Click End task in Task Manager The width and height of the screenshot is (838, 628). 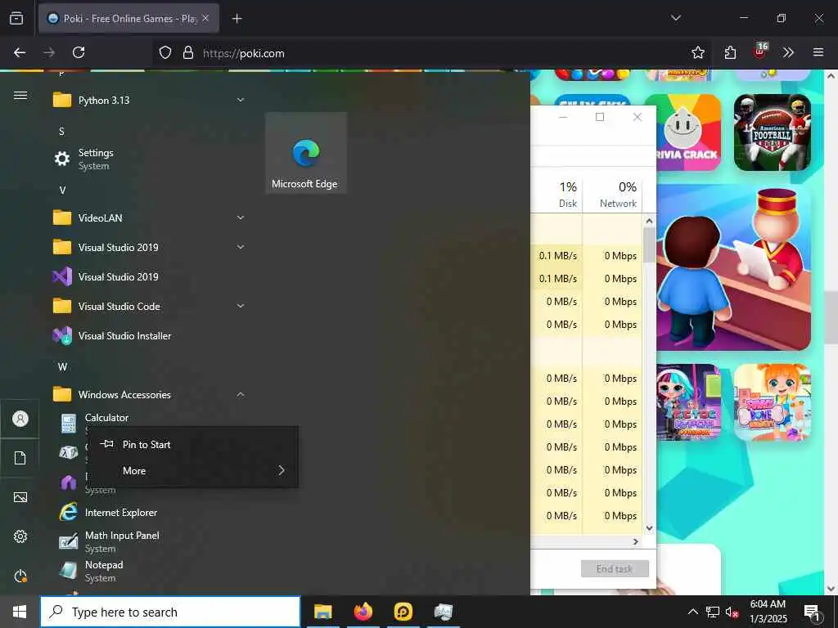(615, 569)
